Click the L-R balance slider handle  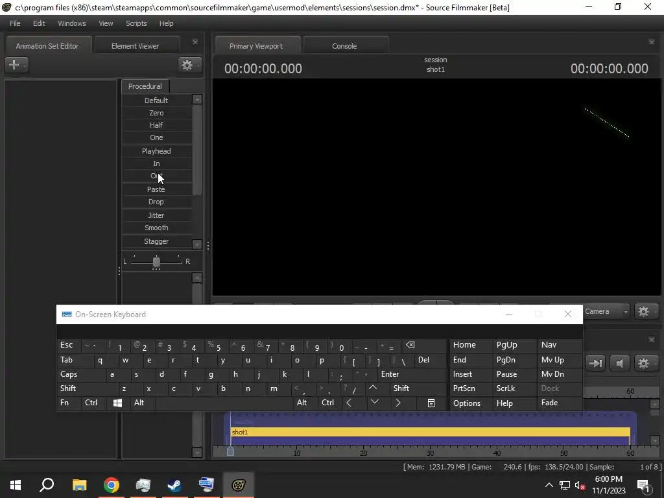click(x=156, y=262)
